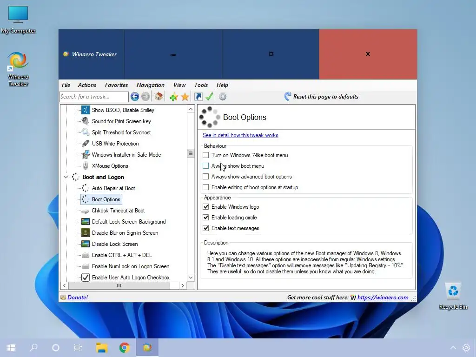Click the tree scroll up arrow

pyautogui.click(x=191, y=109)
